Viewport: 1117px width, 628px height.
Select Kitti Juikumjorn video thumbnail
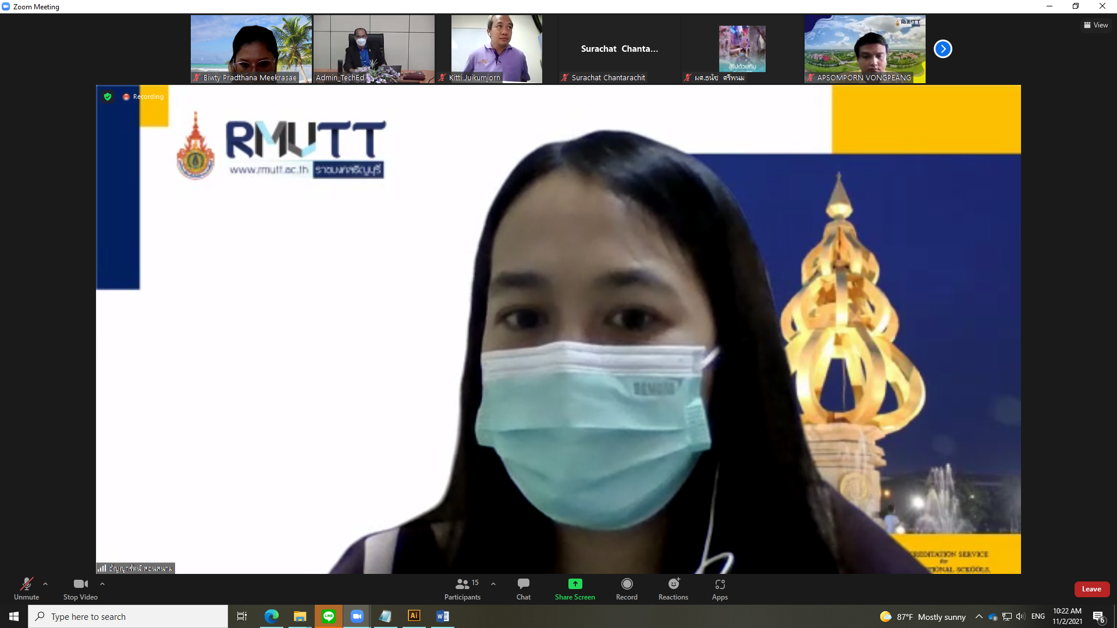(x=497, y=49)
